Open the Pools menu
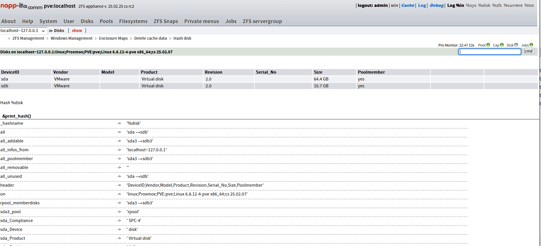The image size is (541, 246). (x=106, y=21)
